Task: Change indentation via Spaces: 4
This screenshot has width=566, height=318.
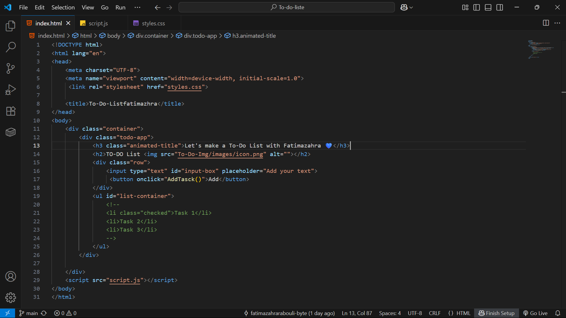Action: pyautogui.click(x=390, y=313)
